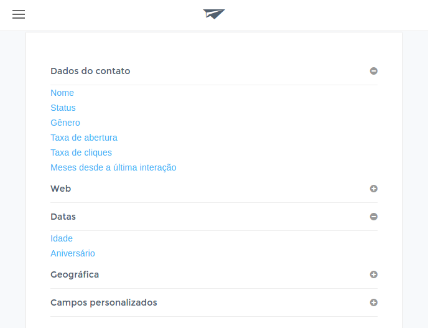
Task: Choose the Aniversário filter link
Action: click(x=73, y=253)
